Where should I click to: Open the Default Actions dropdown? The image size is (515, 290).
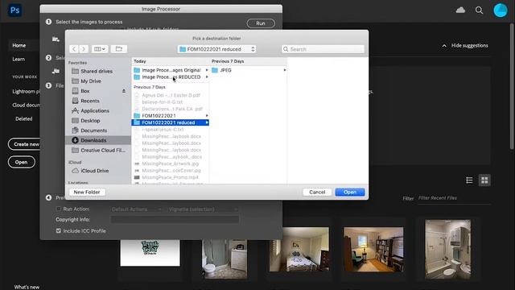[x=136, y=209]
